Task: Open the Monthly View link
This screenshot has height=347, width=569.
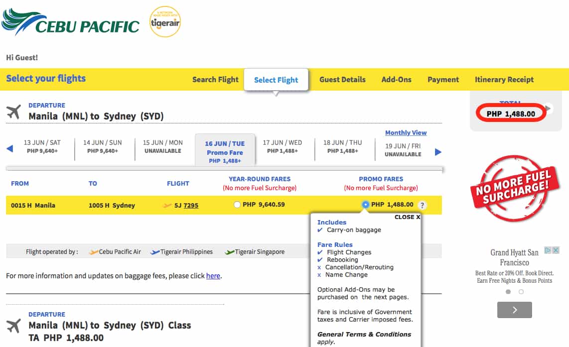Action: click(x=406, y=133)
